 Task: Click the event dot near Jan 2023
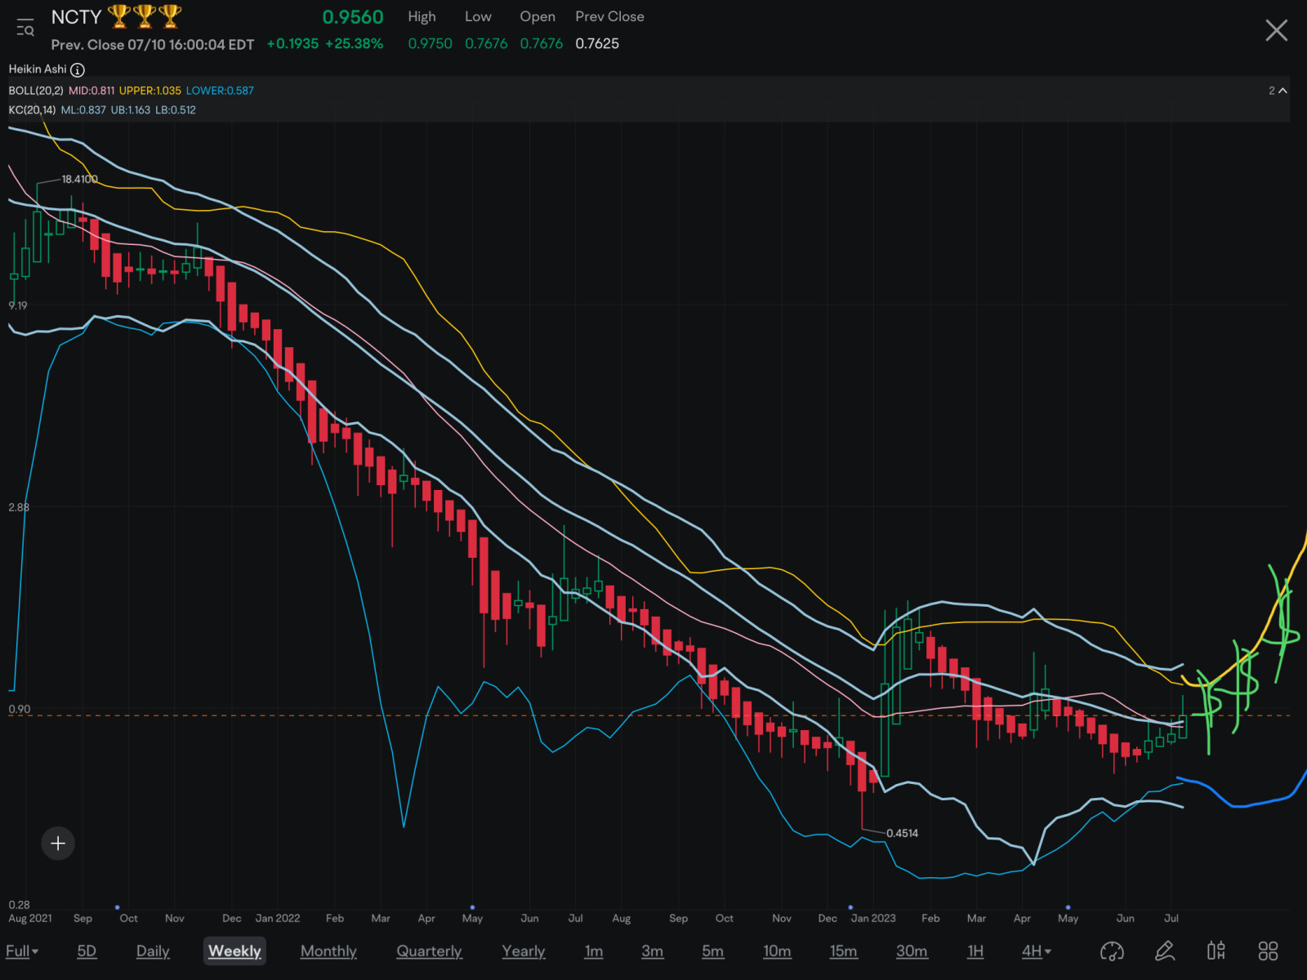click(850, 907)
